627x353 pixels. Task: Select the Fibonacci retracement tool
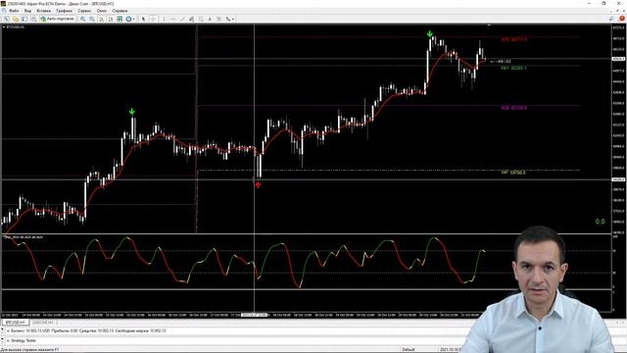201,19
